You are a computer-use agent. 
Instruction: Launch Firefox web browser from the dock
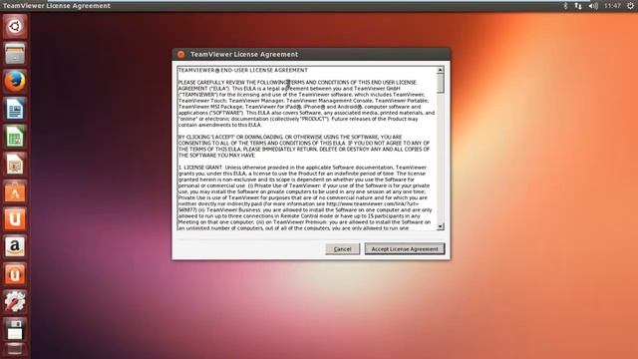[x=15, y=81]
